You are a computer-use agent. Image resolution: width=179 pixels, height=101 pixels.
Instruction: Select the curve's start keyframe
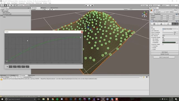point(7,61)
